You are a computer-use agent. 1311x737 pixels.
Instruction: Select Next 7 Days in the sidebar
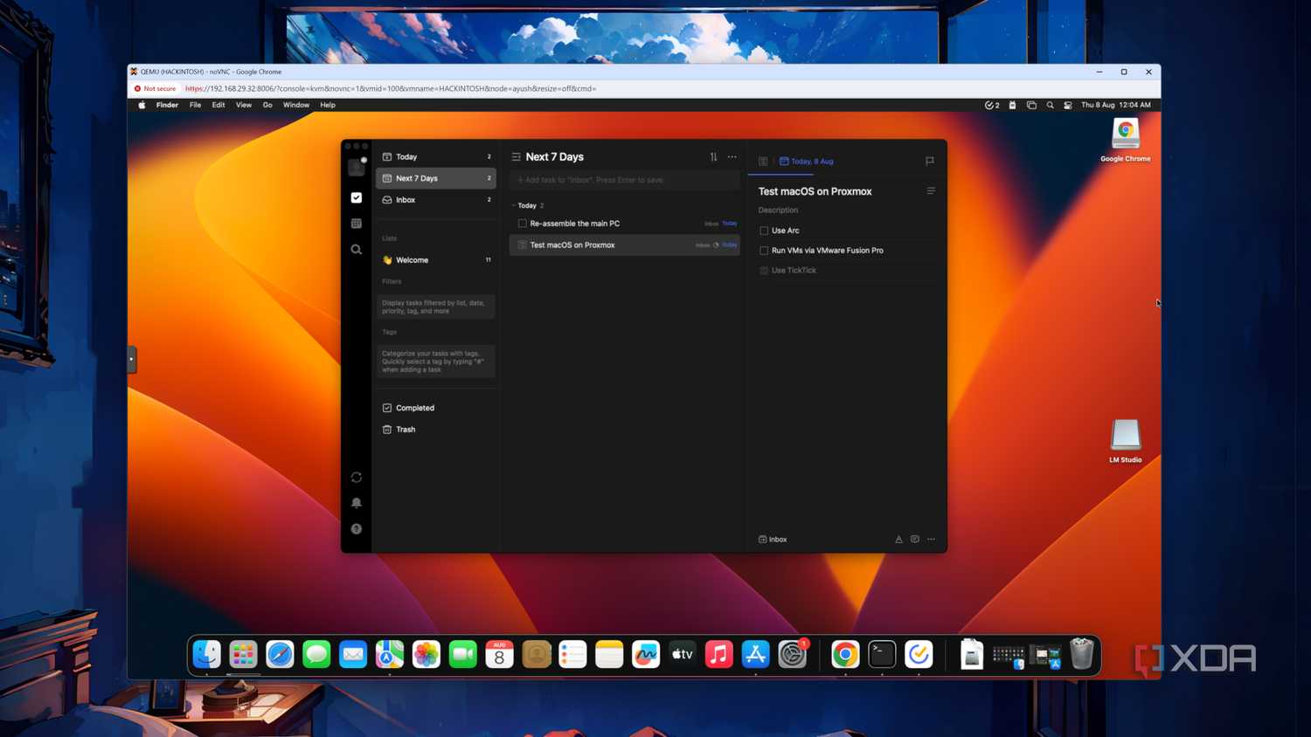pos(436,178)
